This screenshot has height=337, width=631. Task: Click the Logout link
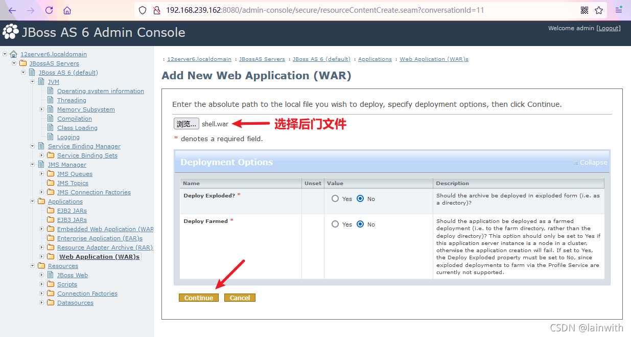click(x=609, y=28)
